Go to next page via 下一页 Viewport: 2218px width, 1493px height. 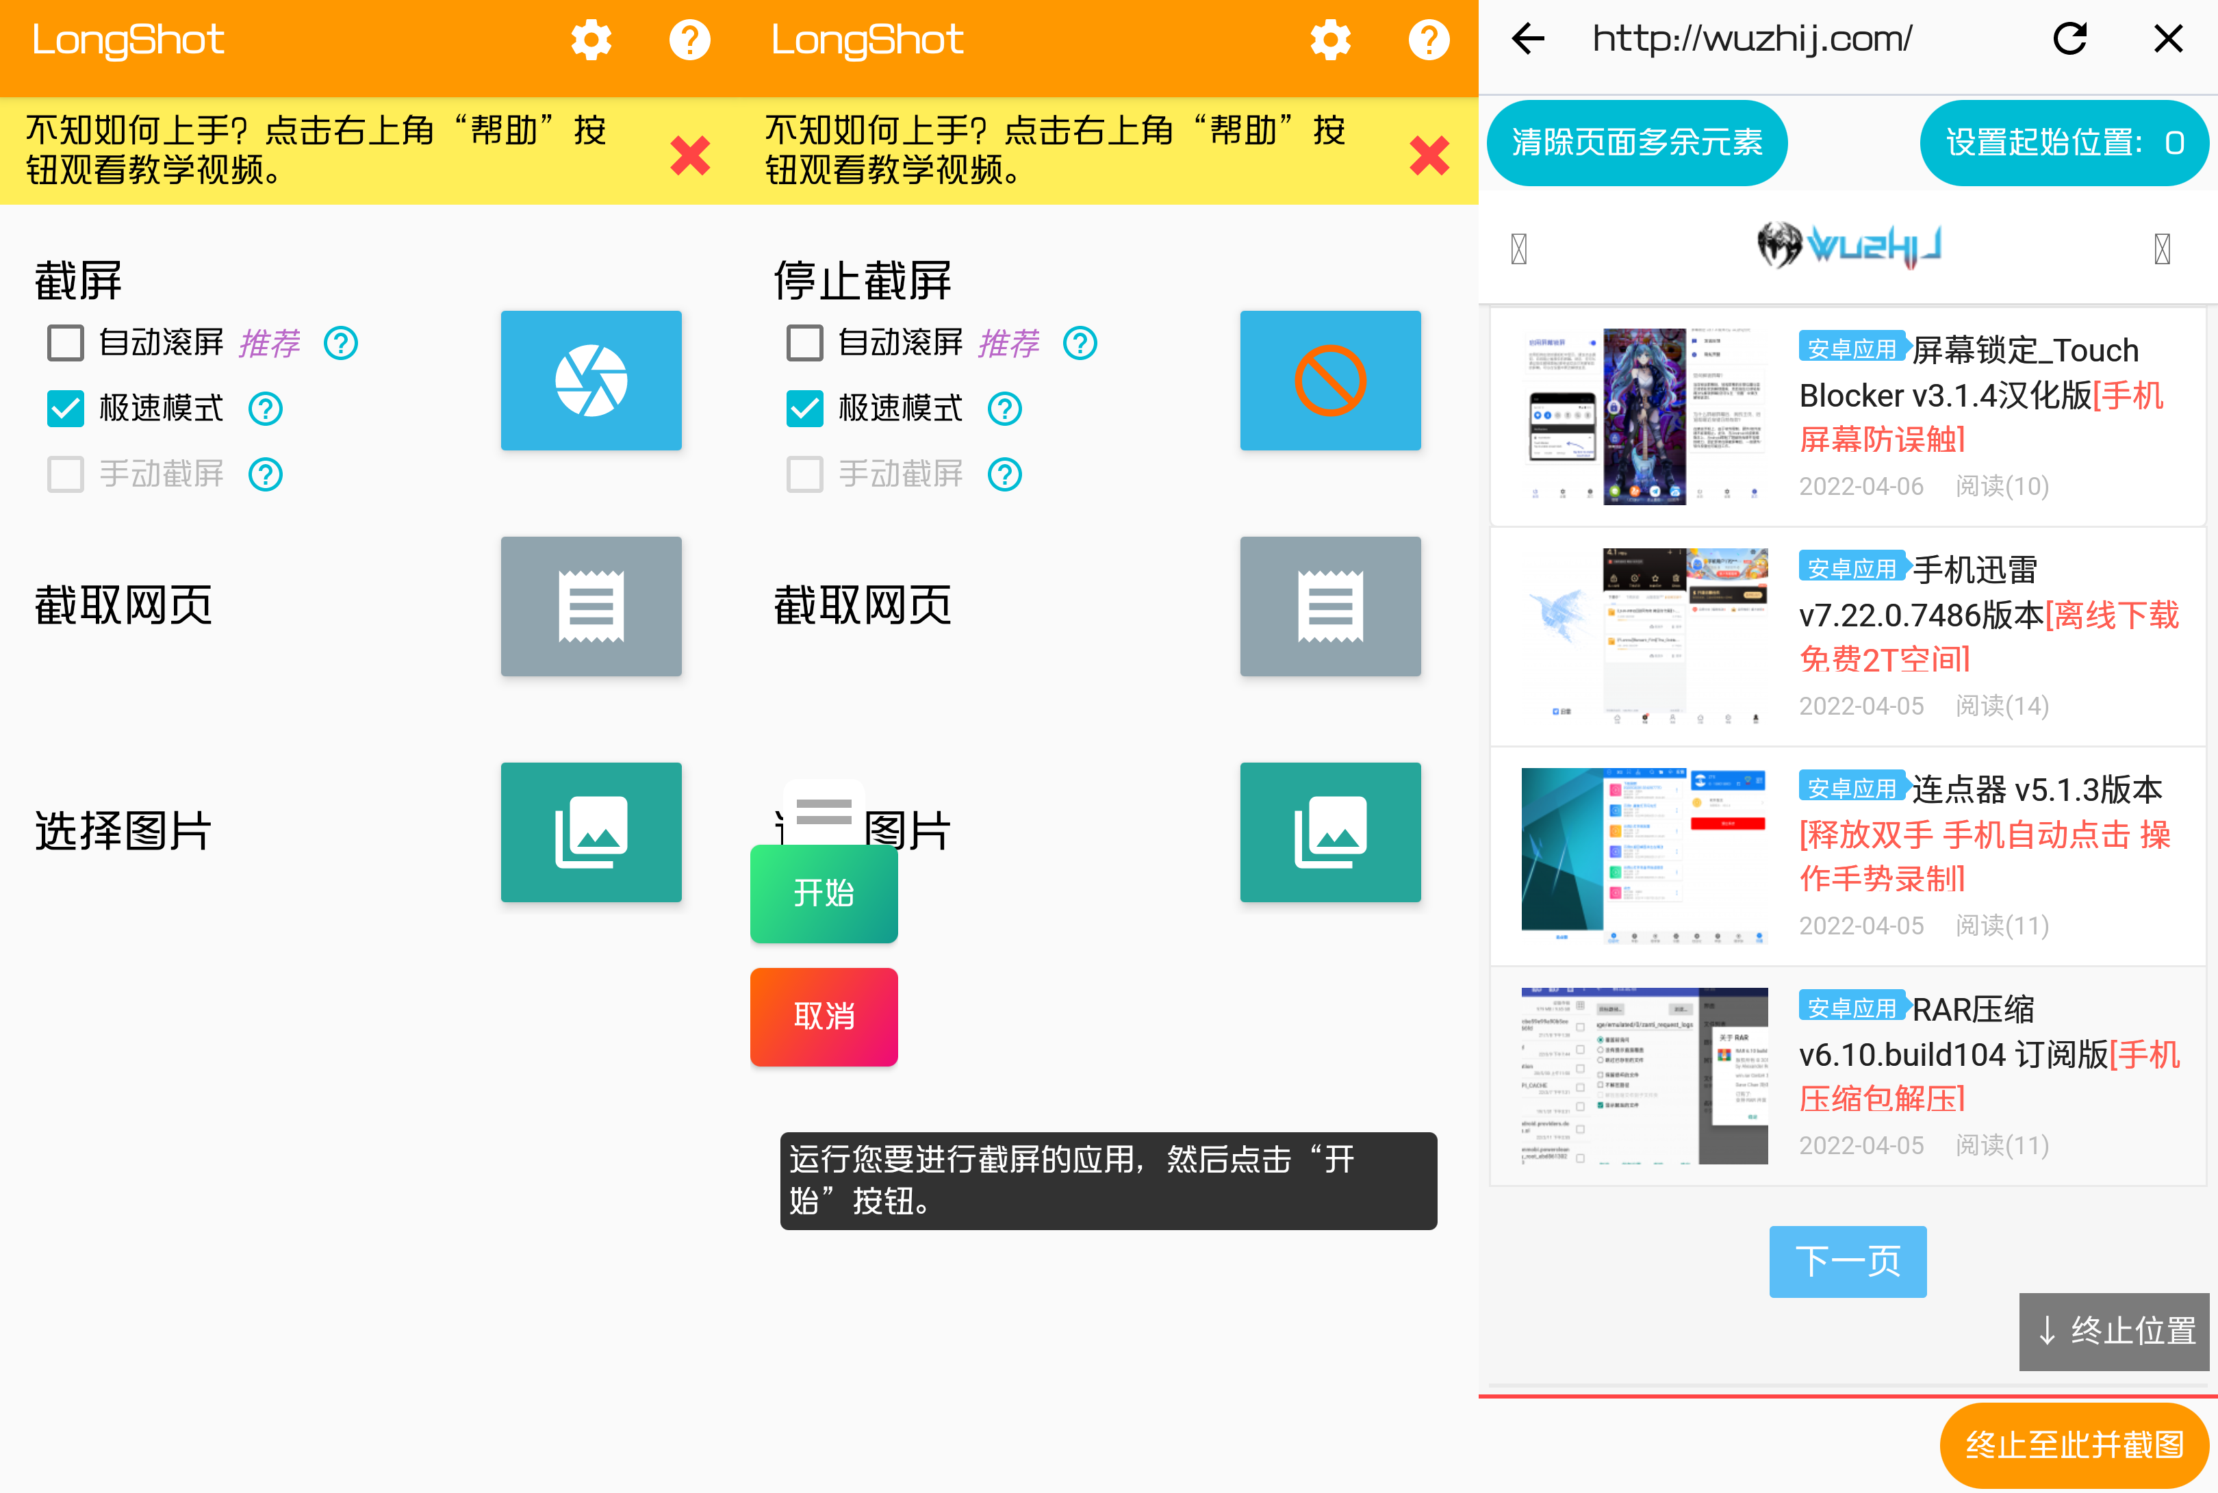[1847, 1261]
